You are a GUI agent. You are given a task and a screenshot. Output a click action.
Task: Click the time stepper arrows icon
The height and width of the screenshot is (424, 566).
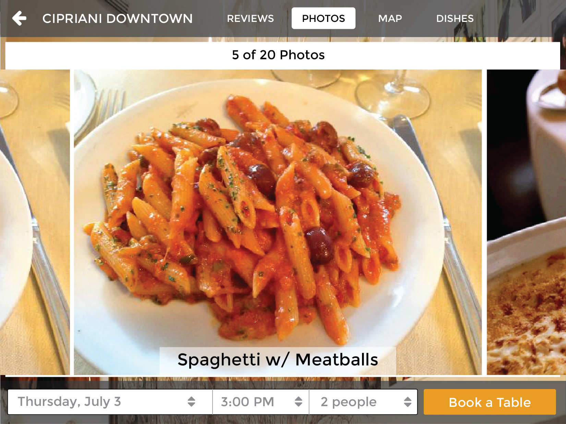(x=299, y=402)
